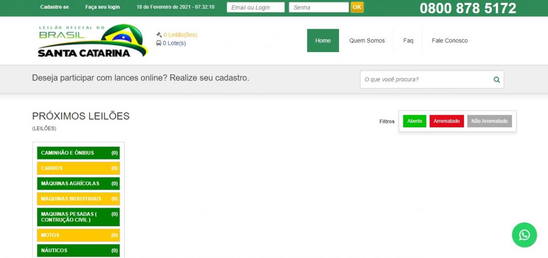The image size is (548, 258).
Task: Focus the Senha password field
Action: pos(319,7)
